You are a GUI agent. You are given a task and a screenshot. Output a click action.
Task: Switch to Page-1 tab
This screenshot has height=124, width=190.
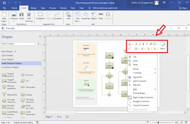[x=49, y=117]
